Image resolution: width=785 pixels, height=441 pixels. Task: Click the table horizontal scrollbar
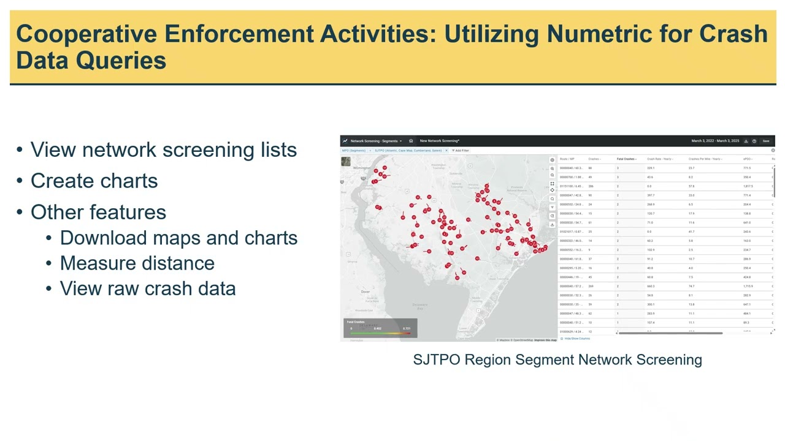(x=670, y=334)
